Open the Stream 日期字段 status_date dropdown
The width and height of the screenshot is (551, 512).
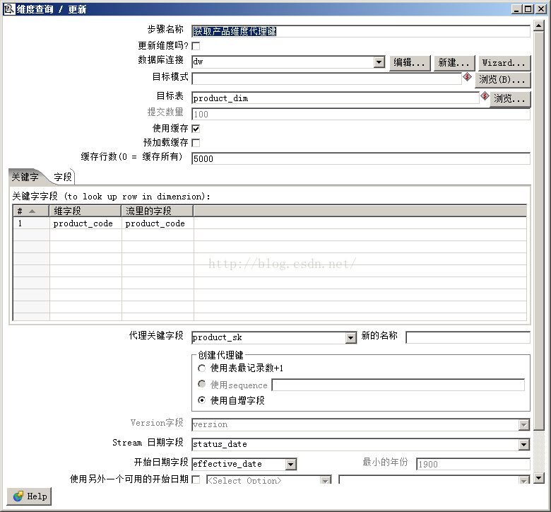523,444
